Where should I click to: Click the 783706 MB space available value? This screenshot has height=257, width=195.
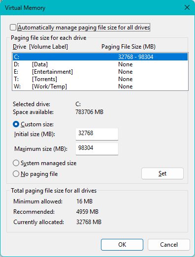coord(89,112)
